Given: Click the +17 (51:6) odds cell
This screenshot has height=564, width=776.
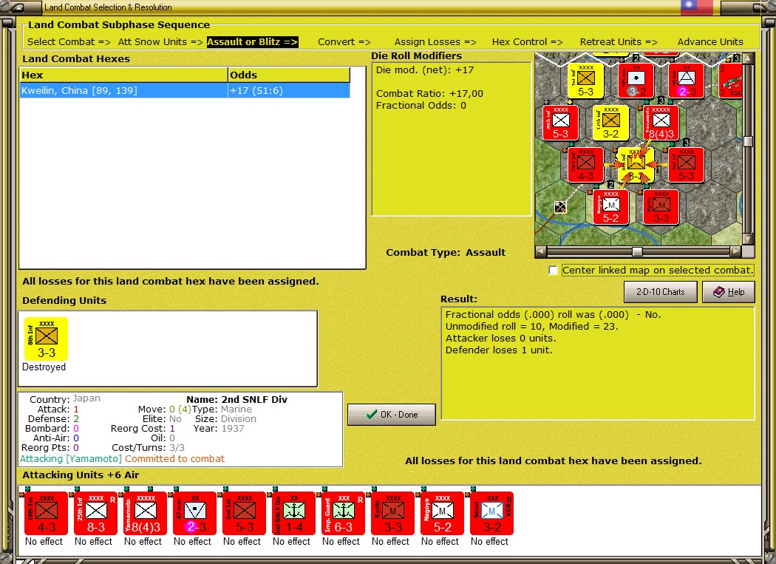Looking at the screenshot, I should pos(288,91).
